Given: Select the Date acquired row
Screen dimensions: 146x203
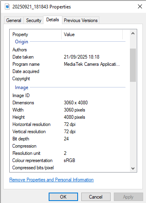Looking at the screenshot, I should pyautogui.click(x=69, y=71).
